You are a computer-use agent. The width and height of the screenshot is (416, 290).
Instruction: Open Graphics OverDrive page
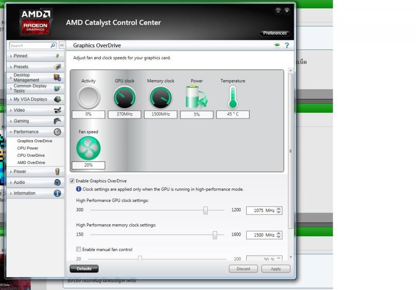pyautogui.click(x=35, y=141)
